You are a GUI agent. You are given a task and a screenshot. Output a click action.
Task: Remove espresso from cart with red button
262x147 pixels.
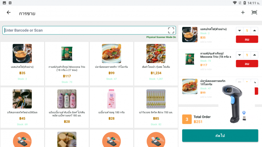[247, 39]
